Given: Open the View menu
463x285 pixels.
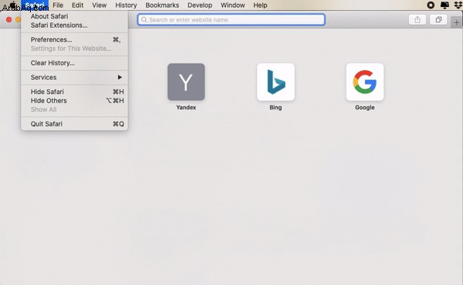Looking at the screenshot, I should click(x=100, y=5).
